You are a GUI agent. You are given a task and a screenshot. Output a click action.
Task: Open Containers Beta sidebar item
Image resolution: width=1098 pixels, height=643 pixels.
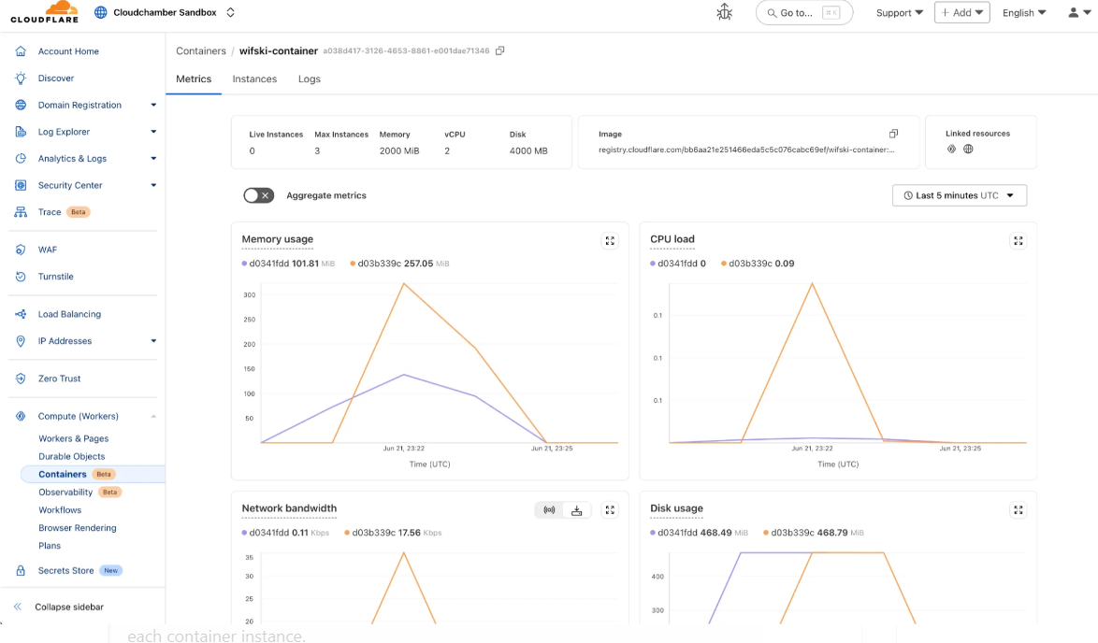pyautogui.click(x=93, y=475)
